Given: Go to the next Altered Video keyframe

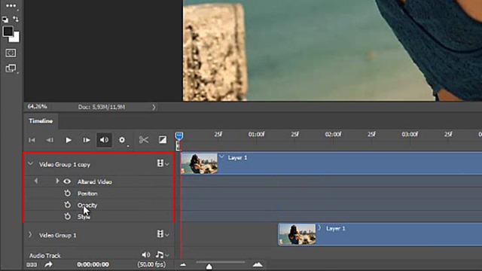Looking at the screenshot, I should click(57, 181).
